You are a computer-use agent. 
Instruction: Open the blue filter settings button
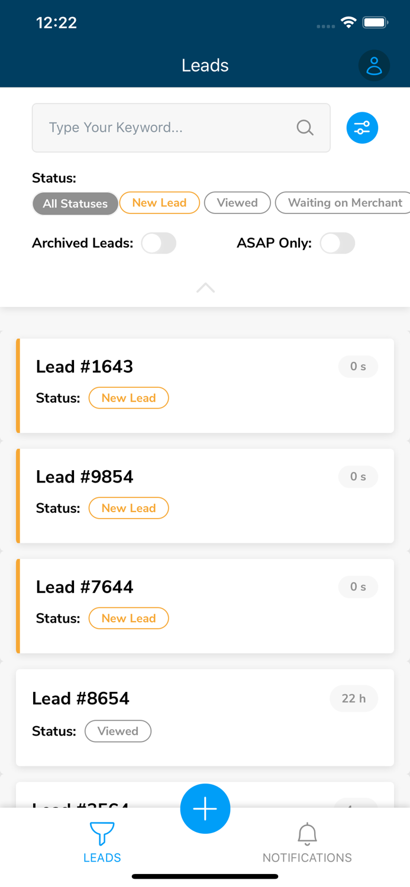362,128
